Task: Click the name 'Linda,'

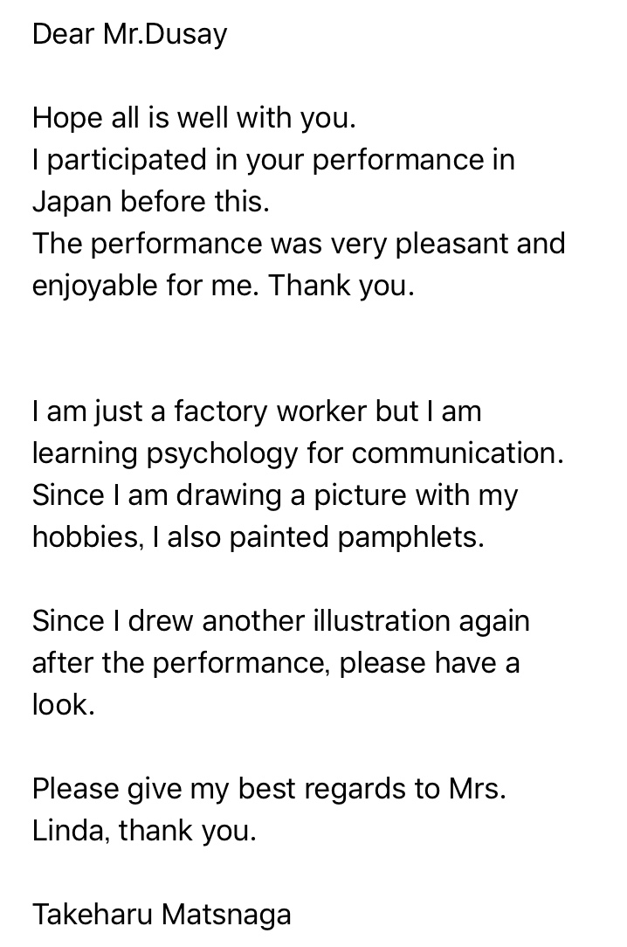Action: click(x=71, y=831)
